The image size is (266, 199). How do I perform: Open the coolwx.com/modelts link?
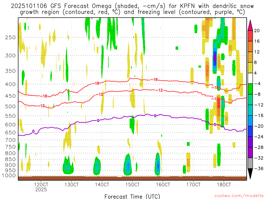pos(239,196)
